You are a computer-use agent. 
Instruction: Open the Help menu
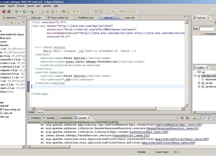[x=56, y=6]
